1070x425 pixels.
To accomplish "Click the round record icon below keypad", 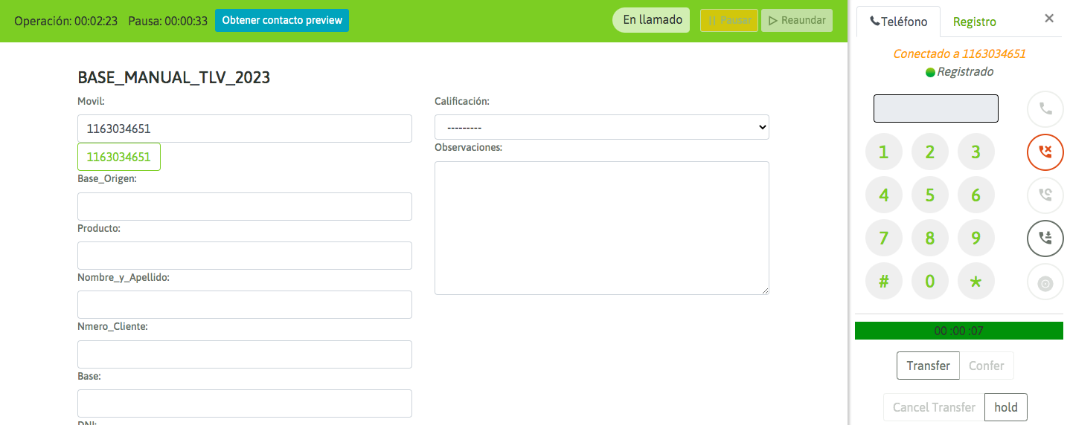I will [x=1045, y=283].
